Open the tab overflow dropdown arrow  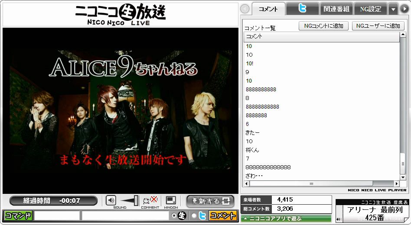coord(393,10)
